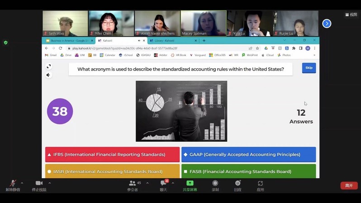Screen dimensions: 361x203
Task: Open the participants panel icon
Action: [x=133, y=183]
